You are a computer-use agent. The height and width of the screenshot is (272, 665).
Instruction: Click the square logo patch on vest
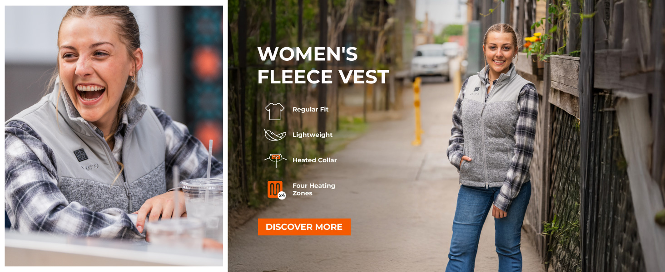click(x=81, y=155)
